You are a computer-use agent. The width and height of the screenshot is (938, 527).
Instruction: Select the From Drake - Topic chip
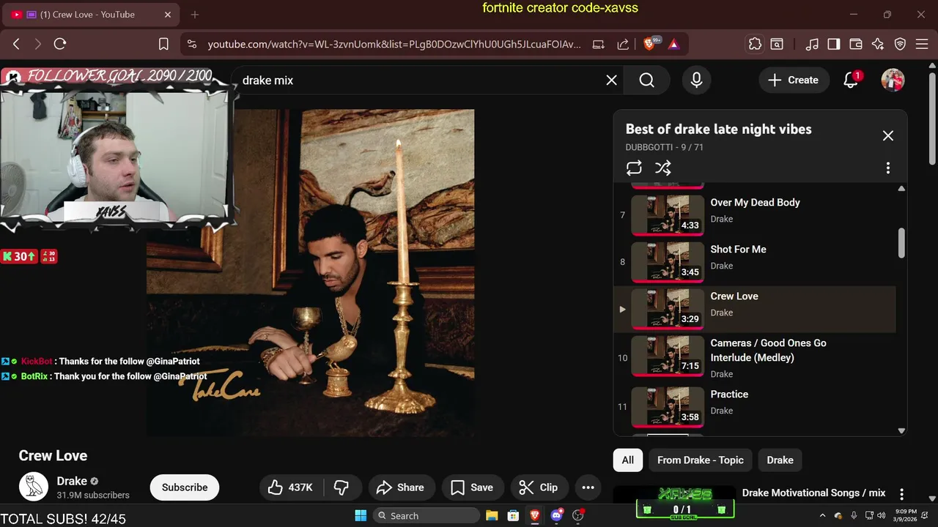point(701,460)
